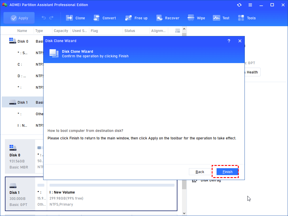Open the Tools menu
Viewport: 288px width, 216px height.
point(247,18)
